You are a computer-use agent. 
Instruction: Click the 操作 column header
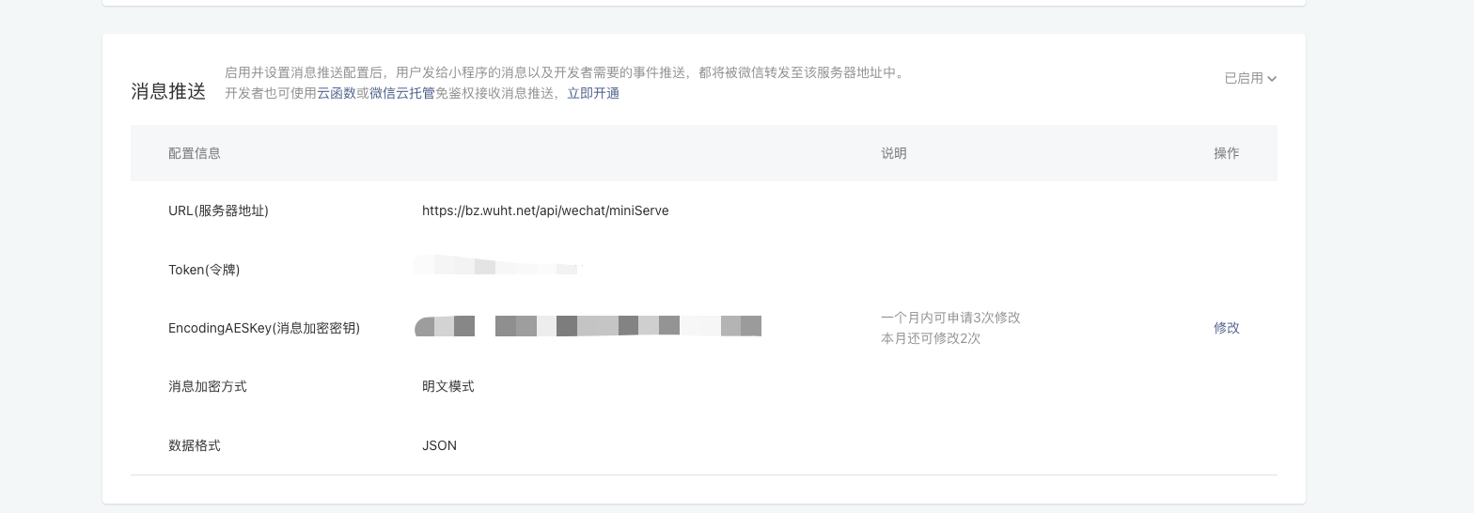1227,153
